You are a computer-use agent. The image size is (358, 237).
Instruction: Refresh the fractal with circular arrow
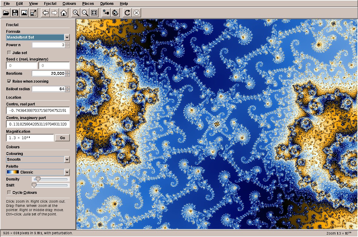[x=127, y=12]
